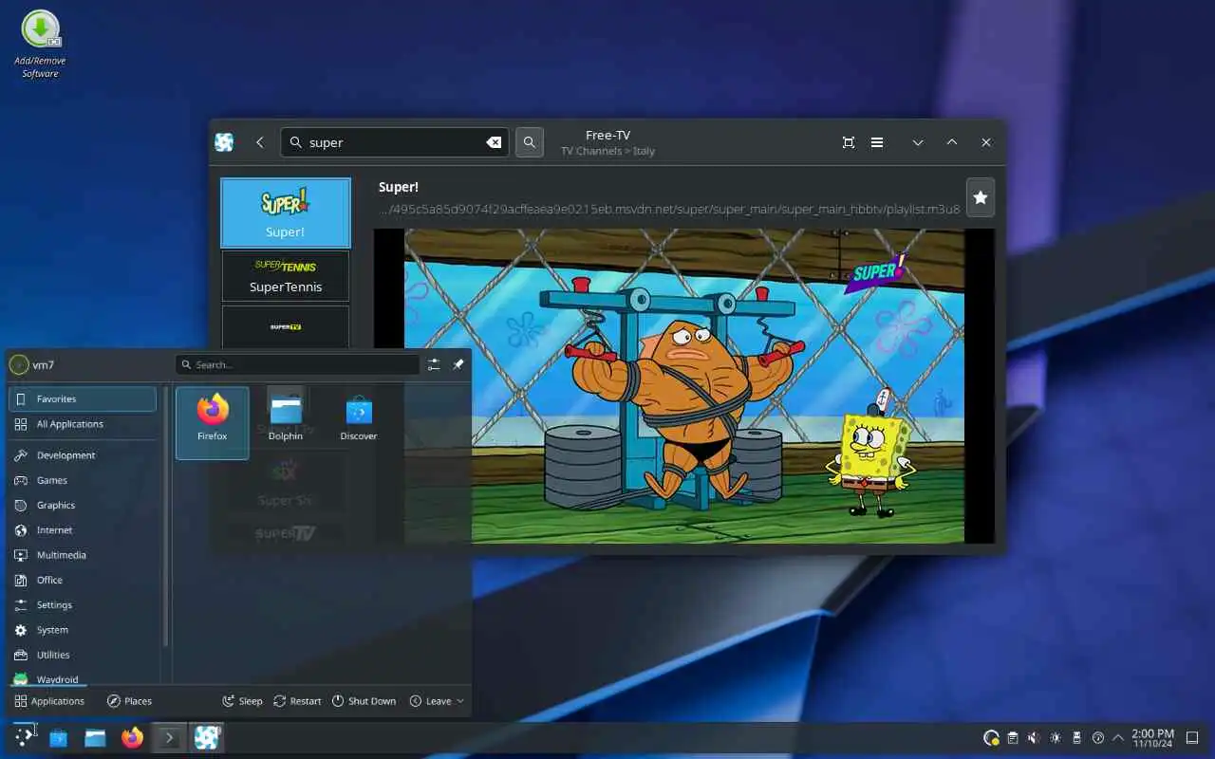This screenshot has height=759, width=1215.
Task: Select All Applications category
Action: coord(83,424)
